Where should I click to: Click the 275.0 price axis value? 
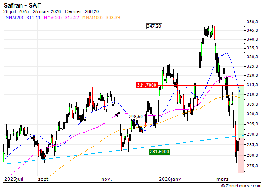[x=252, y=166]
